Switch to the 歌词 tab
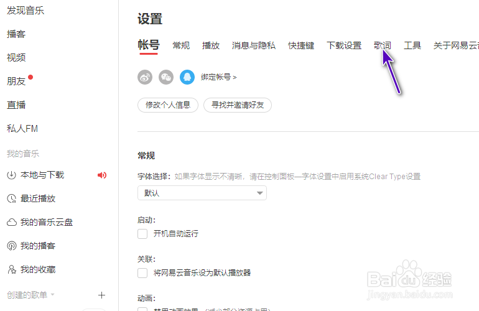Viewport: 479px width, 311px height. click(383, 45)
